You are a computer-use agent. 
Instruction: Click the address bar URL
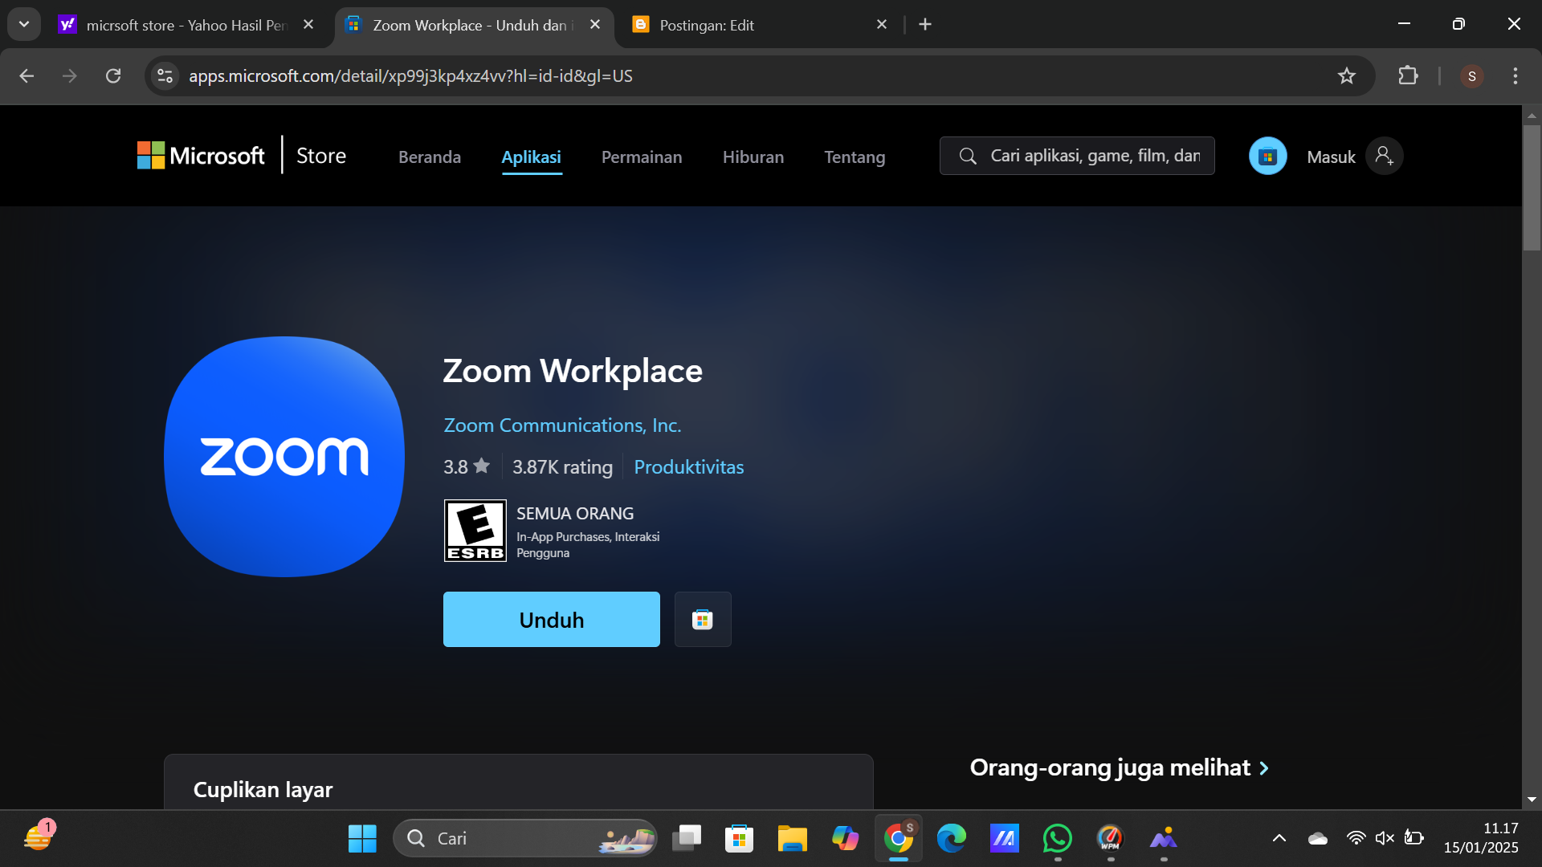coord(410,75)
